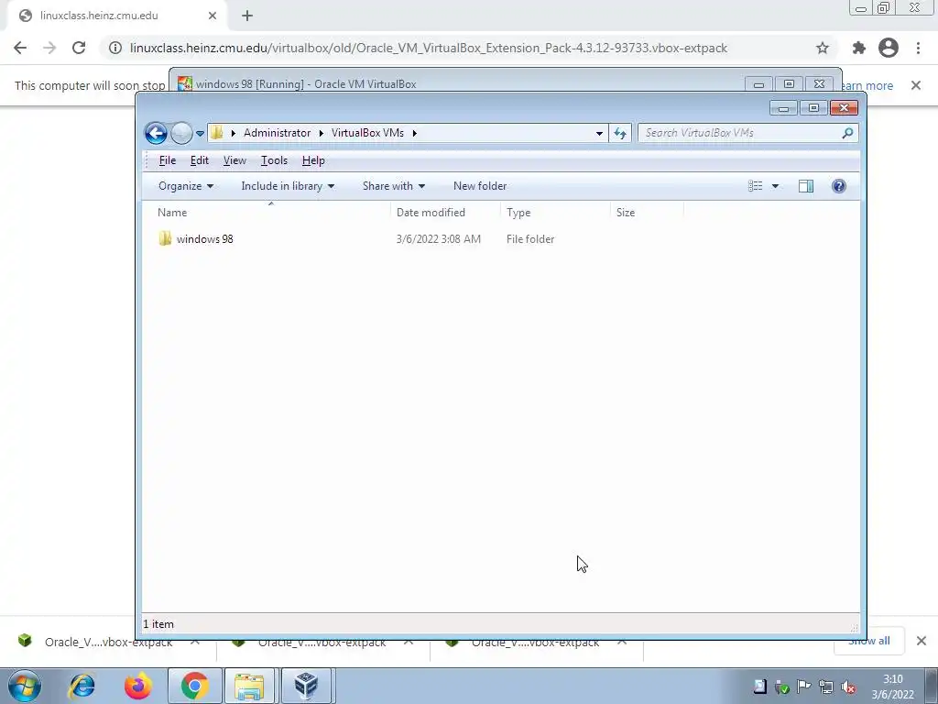Reload the Chrome page
This screenshot has width=938, height=704.
79,48
